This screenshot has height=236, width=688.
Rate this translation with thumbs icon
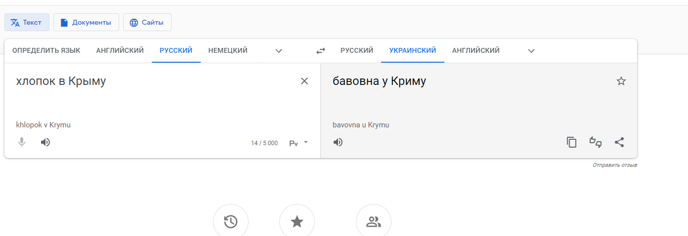[x=596, y=142]
